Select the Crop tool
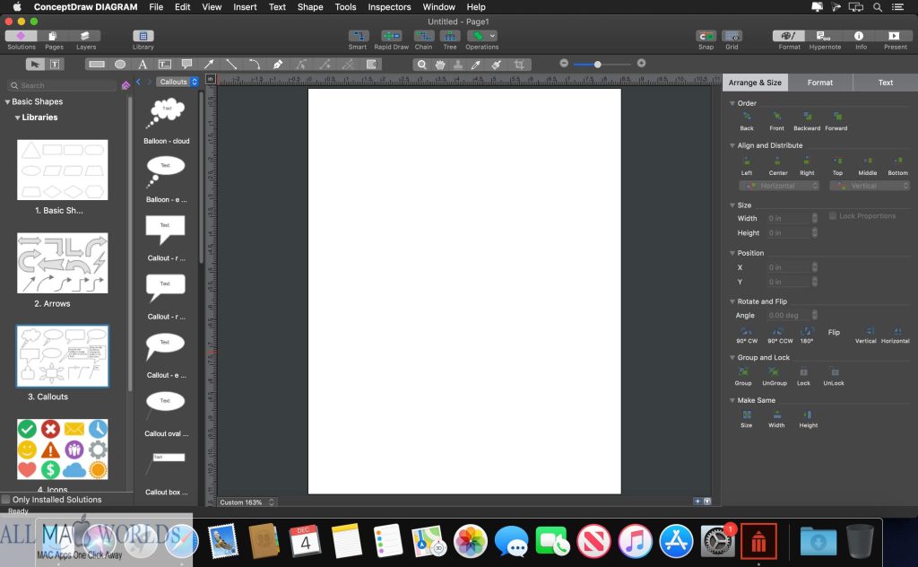 [519, 65]
